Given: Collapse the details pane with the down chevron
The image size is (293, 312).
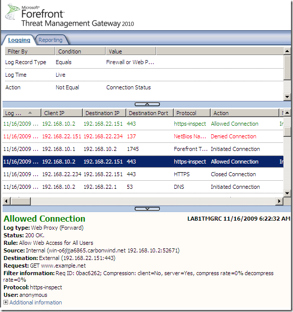Looking at the screenshot, I should [147, 209].
